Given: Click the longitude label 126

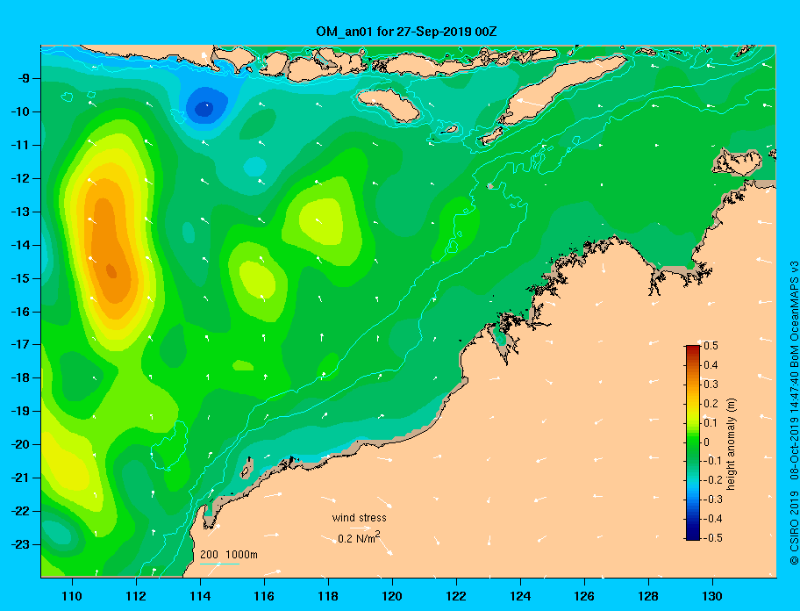Looking at the screenshot, I should [x=583, y=596].
